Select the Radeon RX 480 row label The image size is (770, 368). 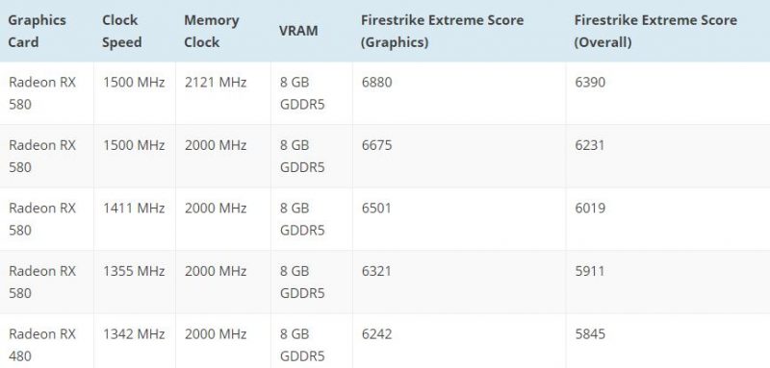click(x=42, y=345)
